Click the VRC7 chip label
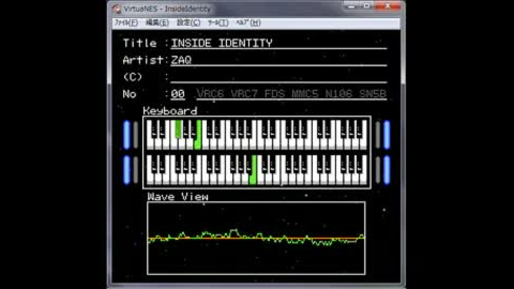This screenshot has height=289, width=514. pos(244,94)
